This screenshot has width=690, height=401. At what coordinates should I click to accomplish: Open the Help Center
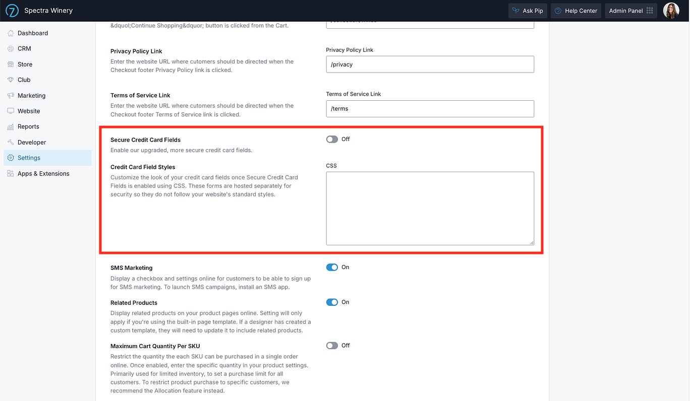tap(576, 11)
